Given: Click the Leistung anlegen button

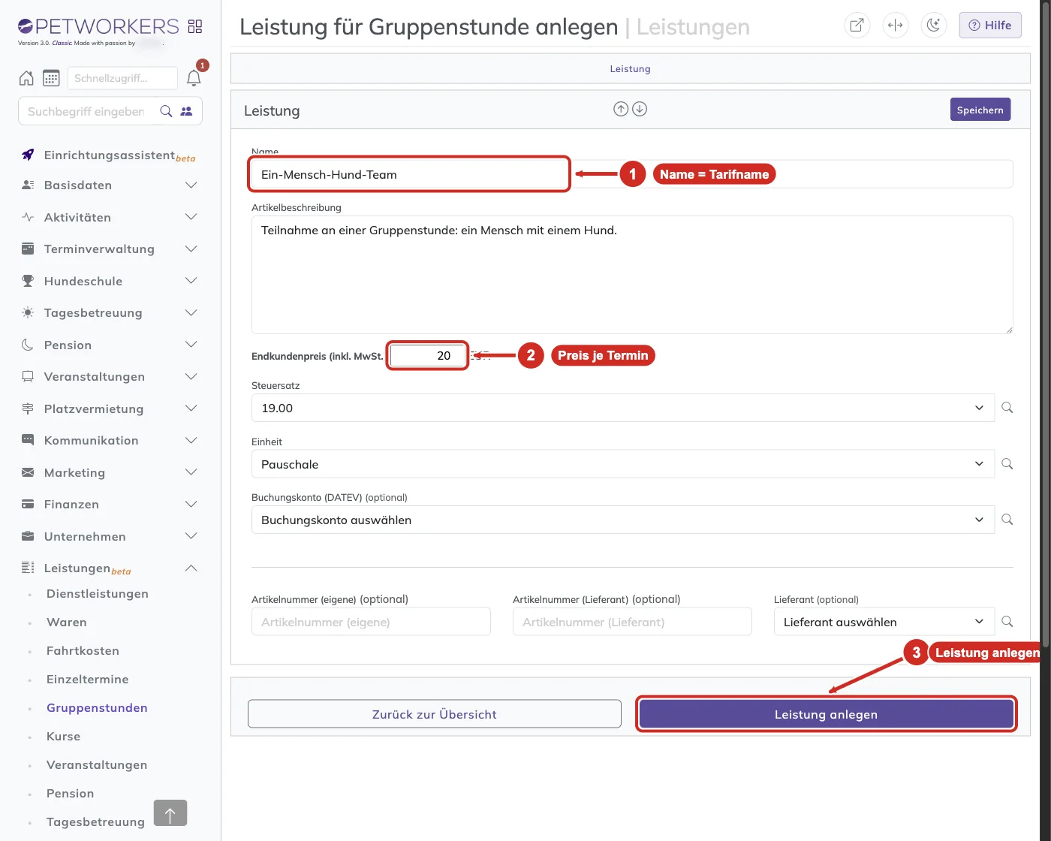Looking at the screenshot, I should coord(827,714).
